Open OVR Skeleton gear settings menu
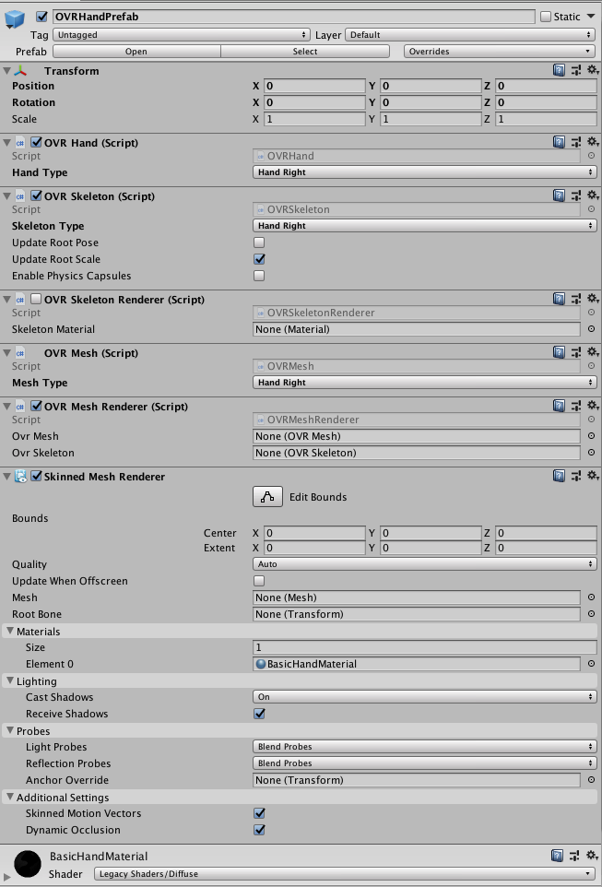This screenshot has width=602, height=887. point(593,195)
